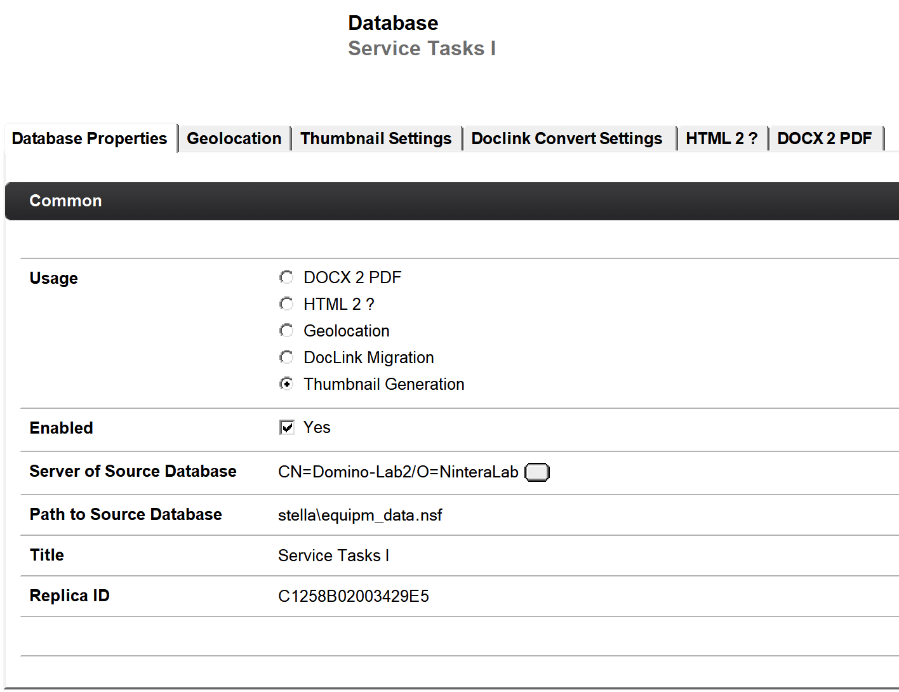Image resolution: width=899 pixels, height=692 pixels.
Task: Click the Title field value Service Tasks I
Action: coord(333,556)
